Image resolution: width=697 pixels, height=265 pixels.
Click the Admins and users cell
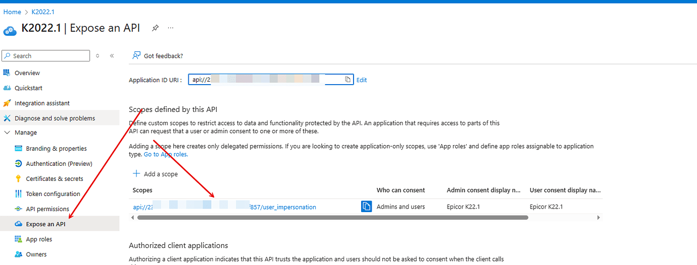(x=401, y=207)
